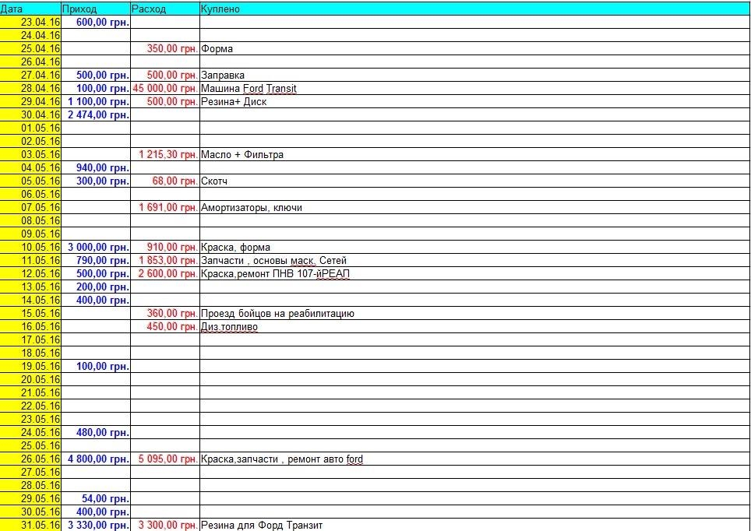Select the 3 000,00 грн. income cell
The width and height of the screenshot is (751, 531).
pos(96,247)
